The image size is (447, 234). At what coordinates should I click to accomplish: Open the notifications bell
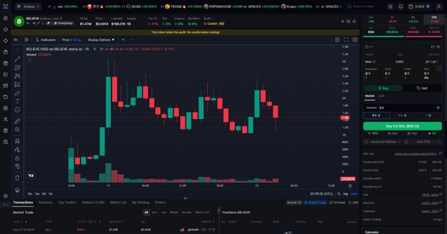click(401, 6)
